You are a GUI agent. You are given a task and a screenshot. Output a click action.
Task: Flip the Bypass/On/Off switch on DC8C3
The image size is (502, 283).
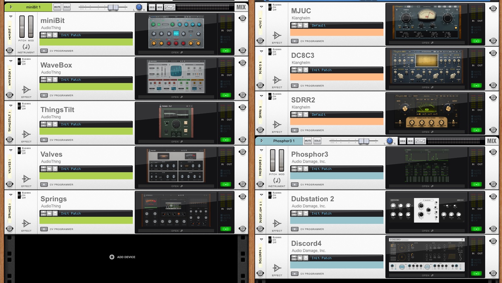pyautogui.click(x=270, y=52)
